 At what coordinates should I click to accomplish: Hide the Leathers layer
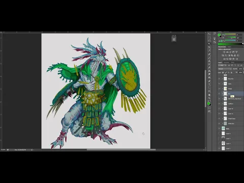point(219,104)
